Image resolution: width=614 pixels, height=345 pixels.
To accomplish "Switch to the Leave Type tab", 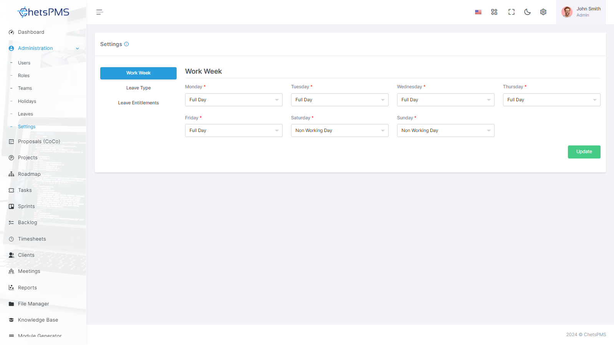I will click(138, 88).
